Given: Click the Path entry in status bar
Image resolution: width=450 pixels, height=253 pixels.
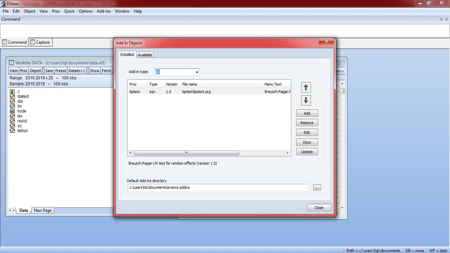Looking at the screenshot, I should click(x=373, y=250).
